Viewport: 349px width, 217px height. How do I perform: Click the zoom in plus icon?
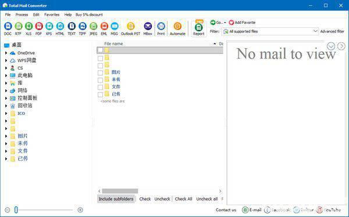pos(80,209)
